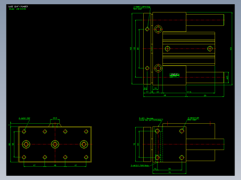Click the green nameplate label on cylinder body
Screen dimensions: 241x180
click(174, 75)
